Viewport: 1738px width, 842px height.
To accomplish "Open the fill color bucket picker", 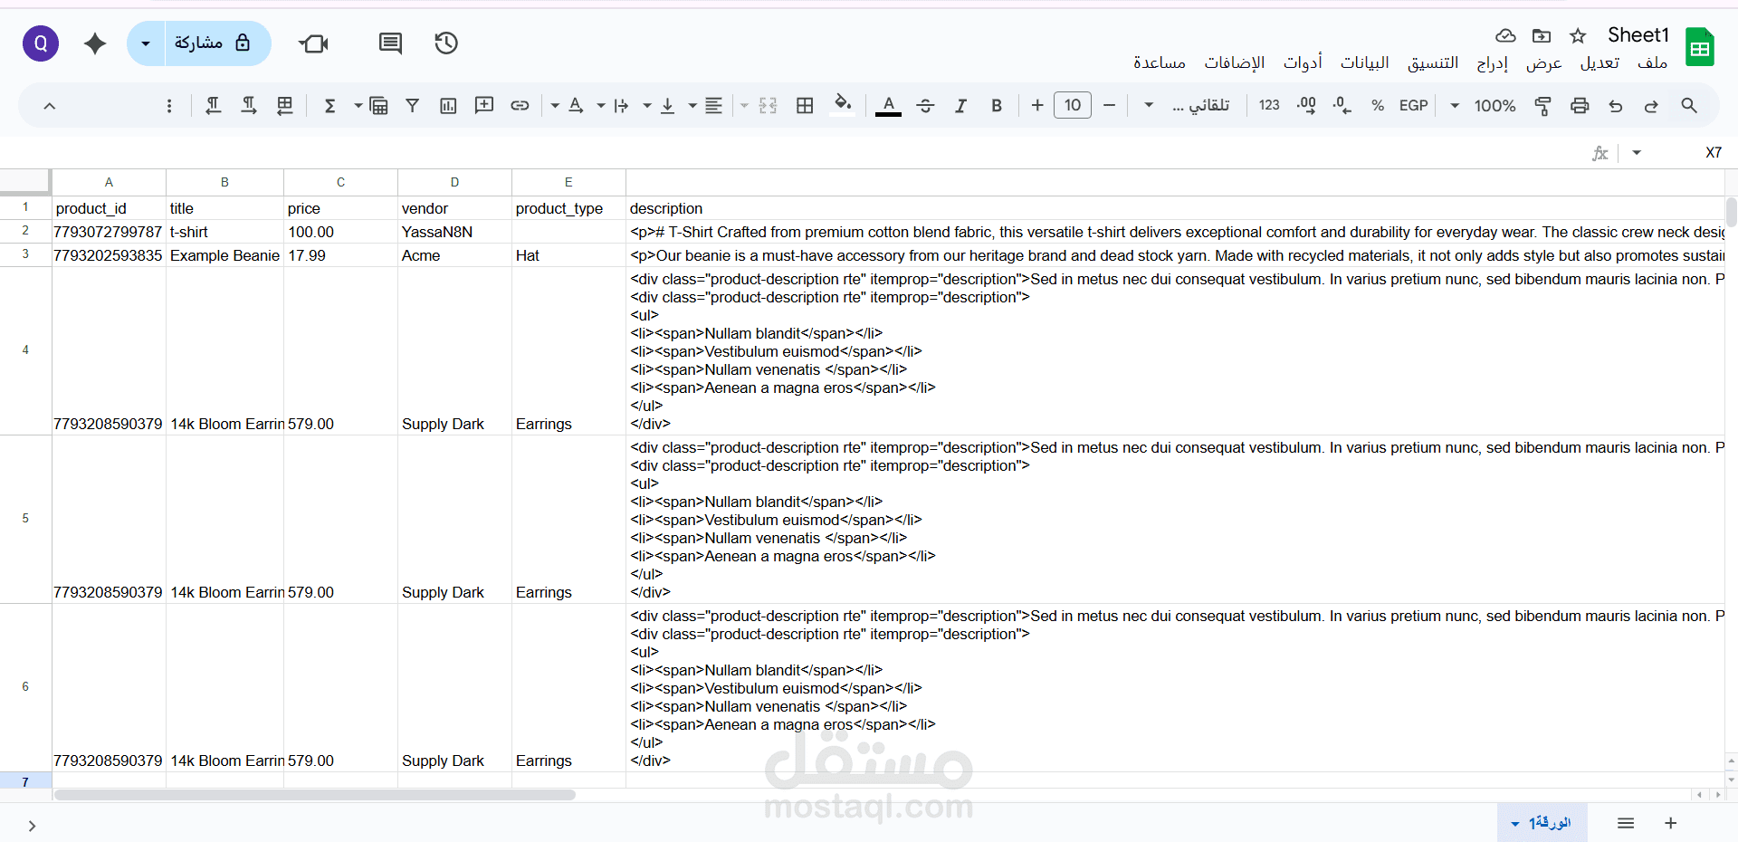I will pyautogui.click(x=843, y=104).
